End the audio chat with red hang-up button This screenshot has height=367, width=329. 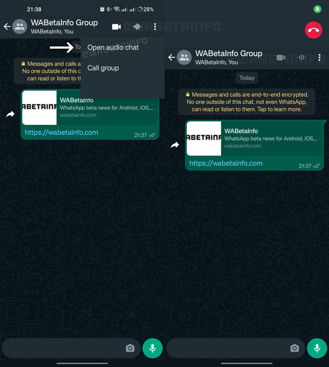pos(313,30)
